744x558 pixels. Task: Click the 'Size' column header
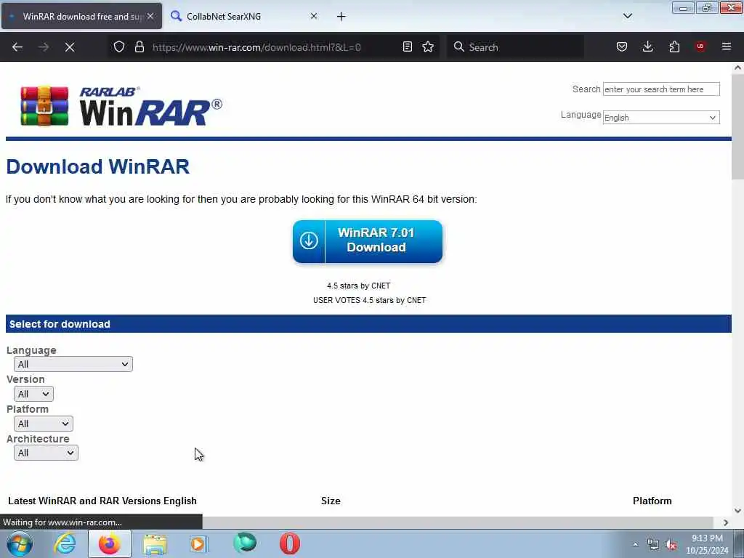coord(331,501)
